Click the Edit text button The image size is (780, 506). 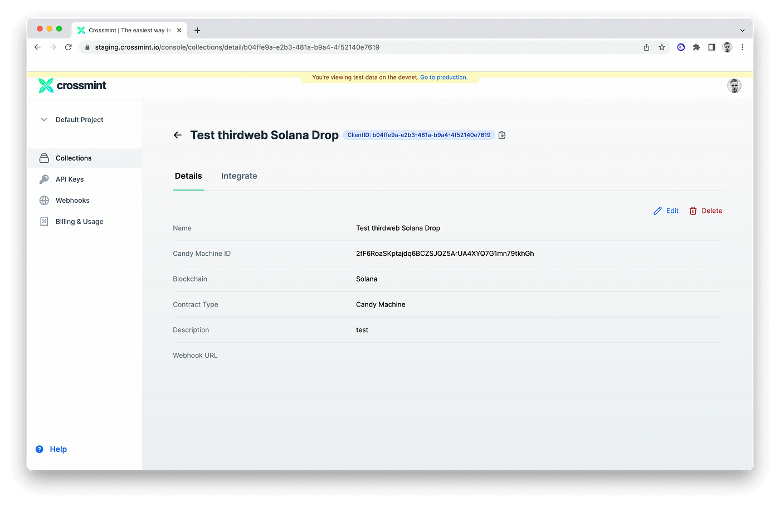tap(672, 211)
